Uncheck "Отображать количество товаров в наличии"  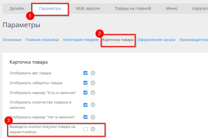click(x=85, y=105)
